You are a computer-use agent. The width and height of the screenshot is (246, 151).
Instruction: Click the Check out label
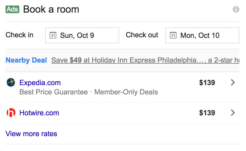coord(142,35)
